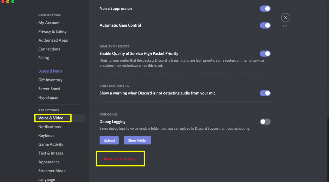Select Authorized Apps in sidebar
The width and height of the screenshot is (329, 182).
click(53, 40)
